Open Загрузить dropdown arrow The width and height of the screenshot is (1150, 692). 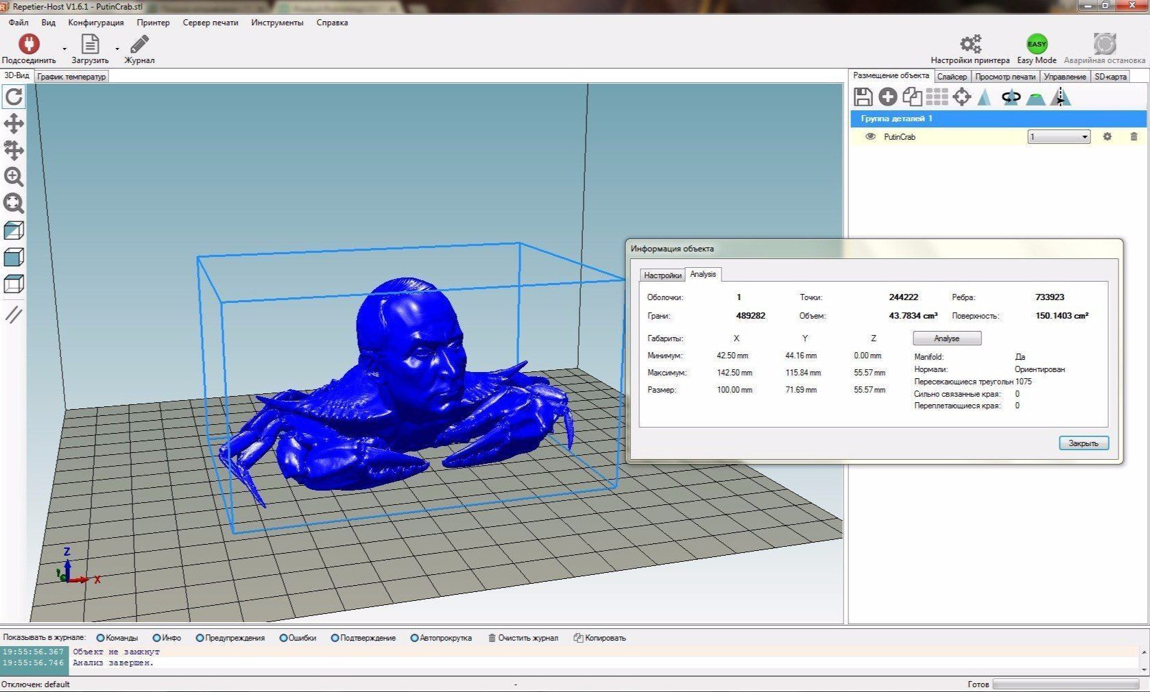click(117, 49)
